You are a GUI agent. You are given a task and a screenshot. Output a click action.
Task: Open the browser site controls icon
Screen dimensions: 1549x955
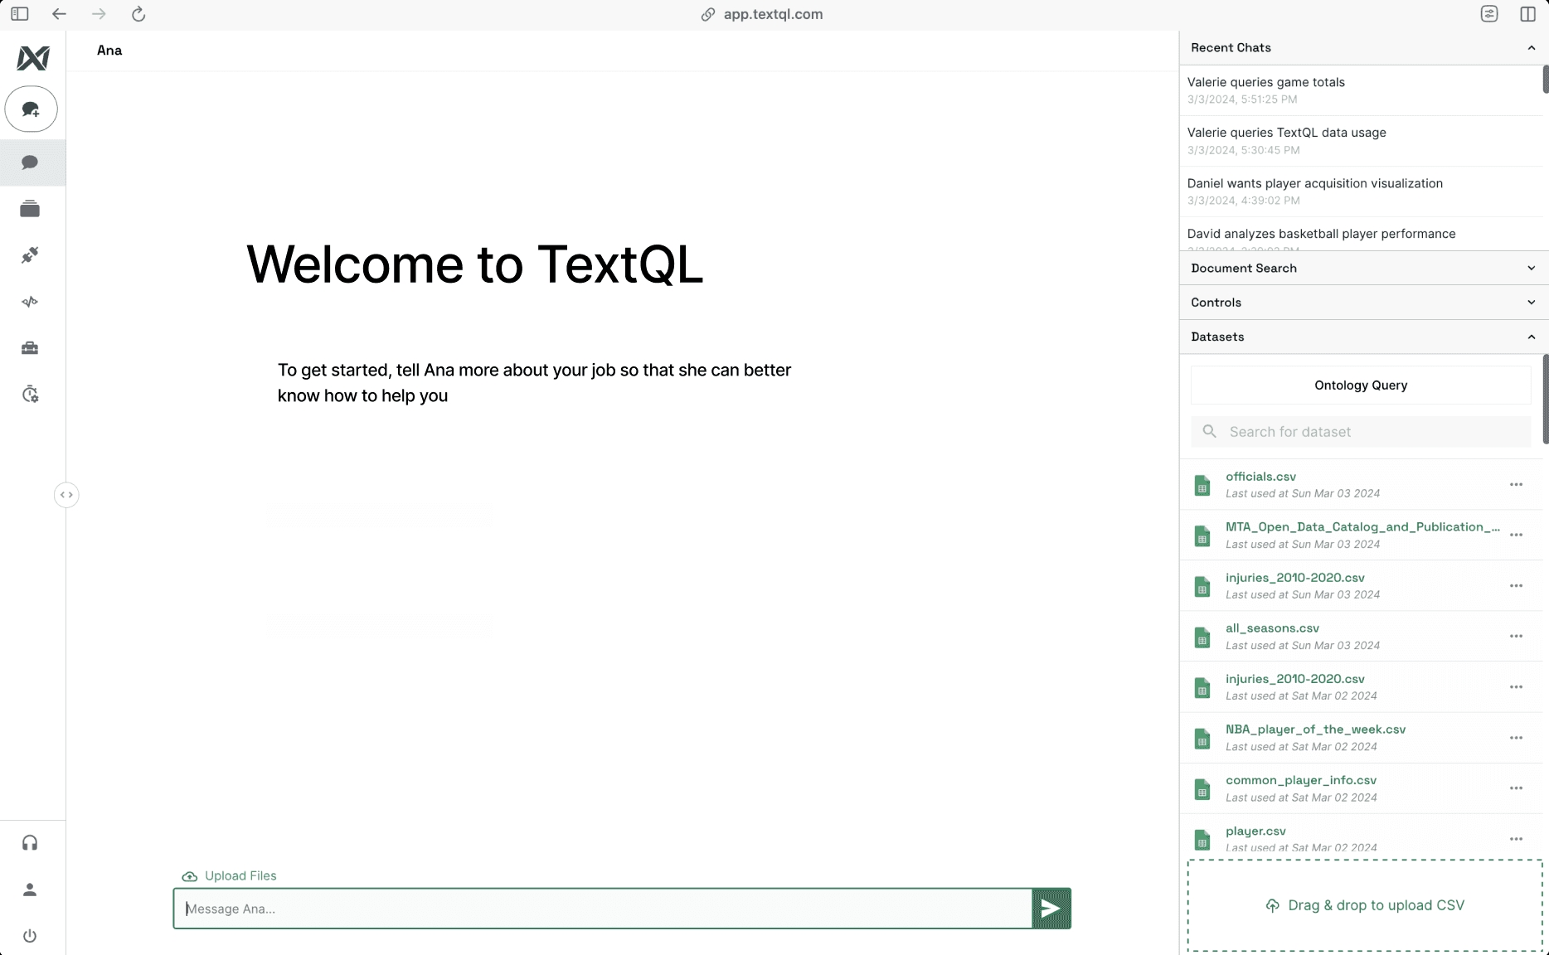point(1489,14)
